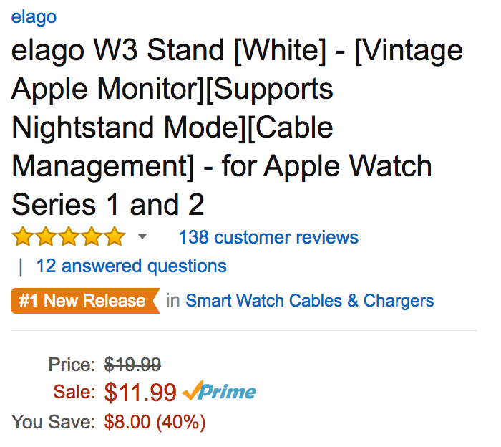View the 12 answered questions
501x447 pixels.
[x=131, y=266]
